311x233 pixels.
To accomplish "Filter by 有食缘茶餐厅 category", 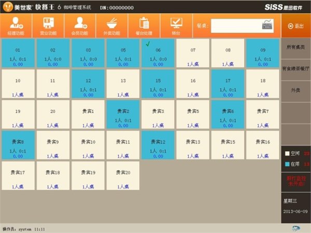I will click(x=296, y=69).
